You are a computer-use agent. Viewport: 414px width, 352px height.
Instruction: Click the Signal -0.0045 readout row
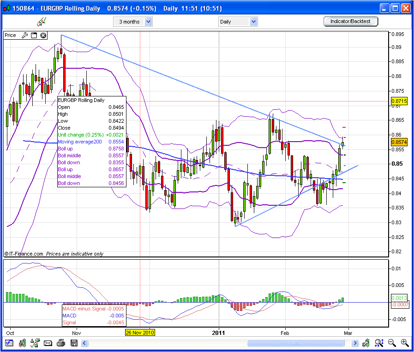click(93, 322)
